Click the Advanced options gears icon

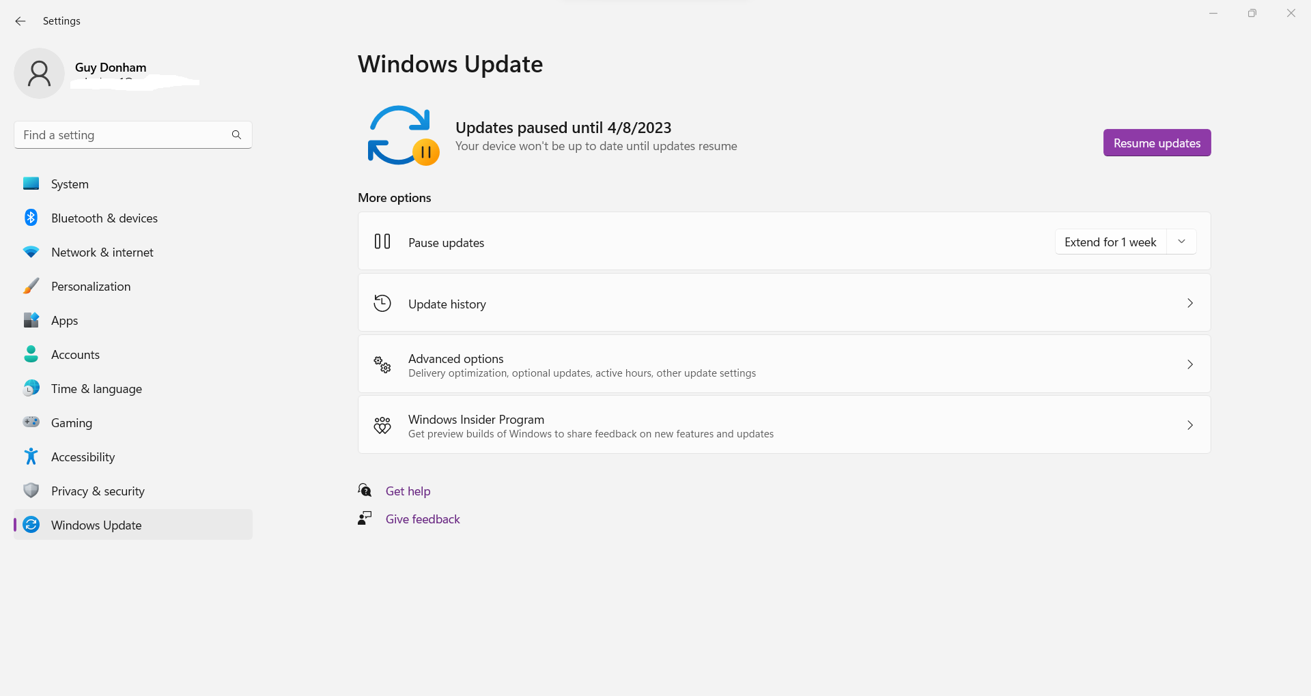(x=382, y=364)
